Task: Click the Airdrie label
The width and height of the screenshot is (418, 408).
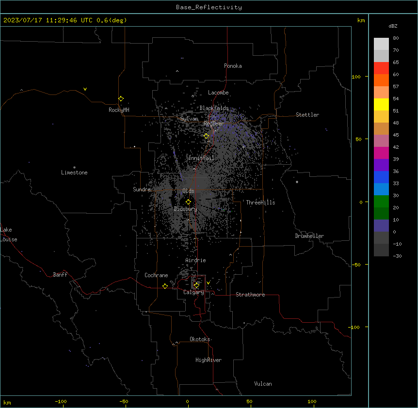Action: coord(196,260)
